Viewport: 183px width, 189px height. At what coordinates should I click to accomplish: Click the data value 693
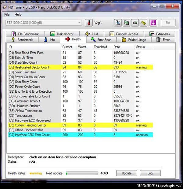[x=116, y=67]
